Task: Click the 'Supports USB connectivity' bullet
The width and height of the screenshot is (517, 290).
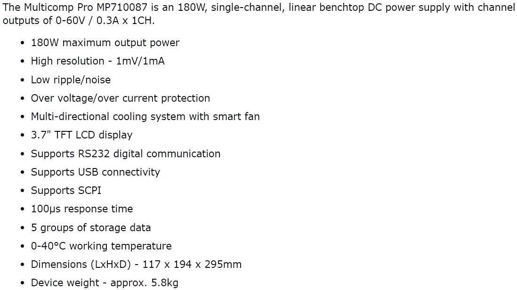Action: click(x=95, y=172)
